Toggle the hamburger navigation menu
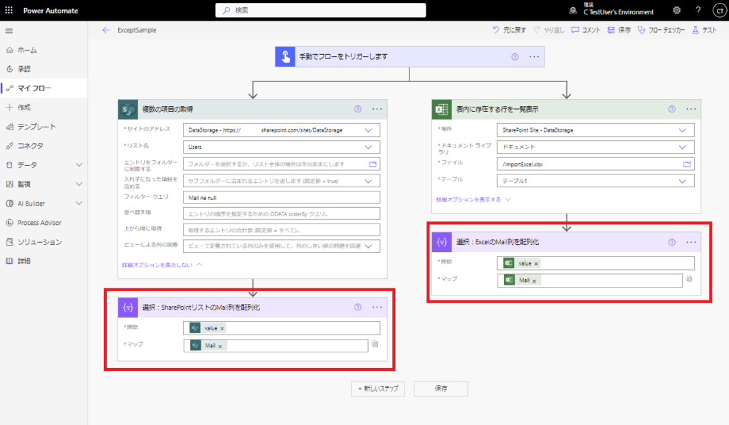729x425 pixels. pyautogui.click(x=9, y=31)
